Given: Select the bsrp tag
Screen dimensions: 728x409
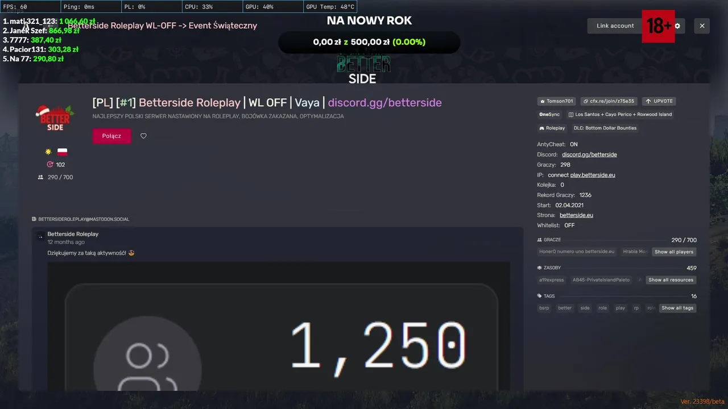Looking at the screenshot, I should tap(544, 308).
